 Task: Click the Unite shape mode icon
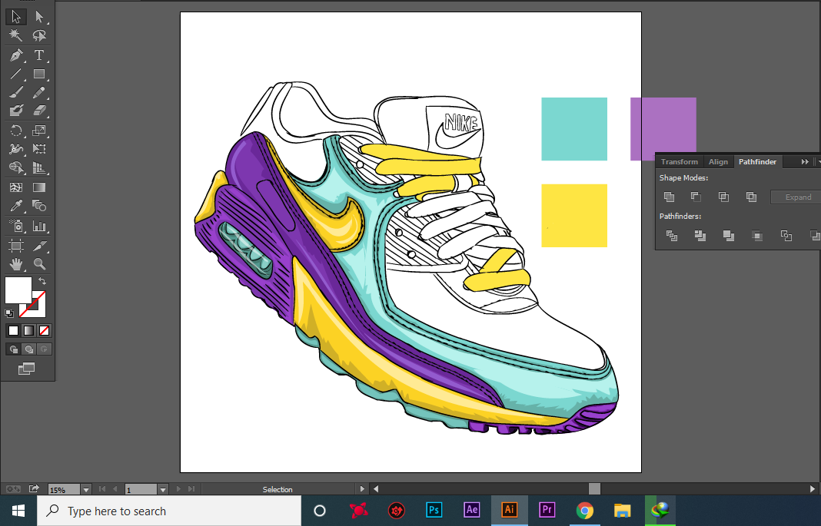(669, 197)
